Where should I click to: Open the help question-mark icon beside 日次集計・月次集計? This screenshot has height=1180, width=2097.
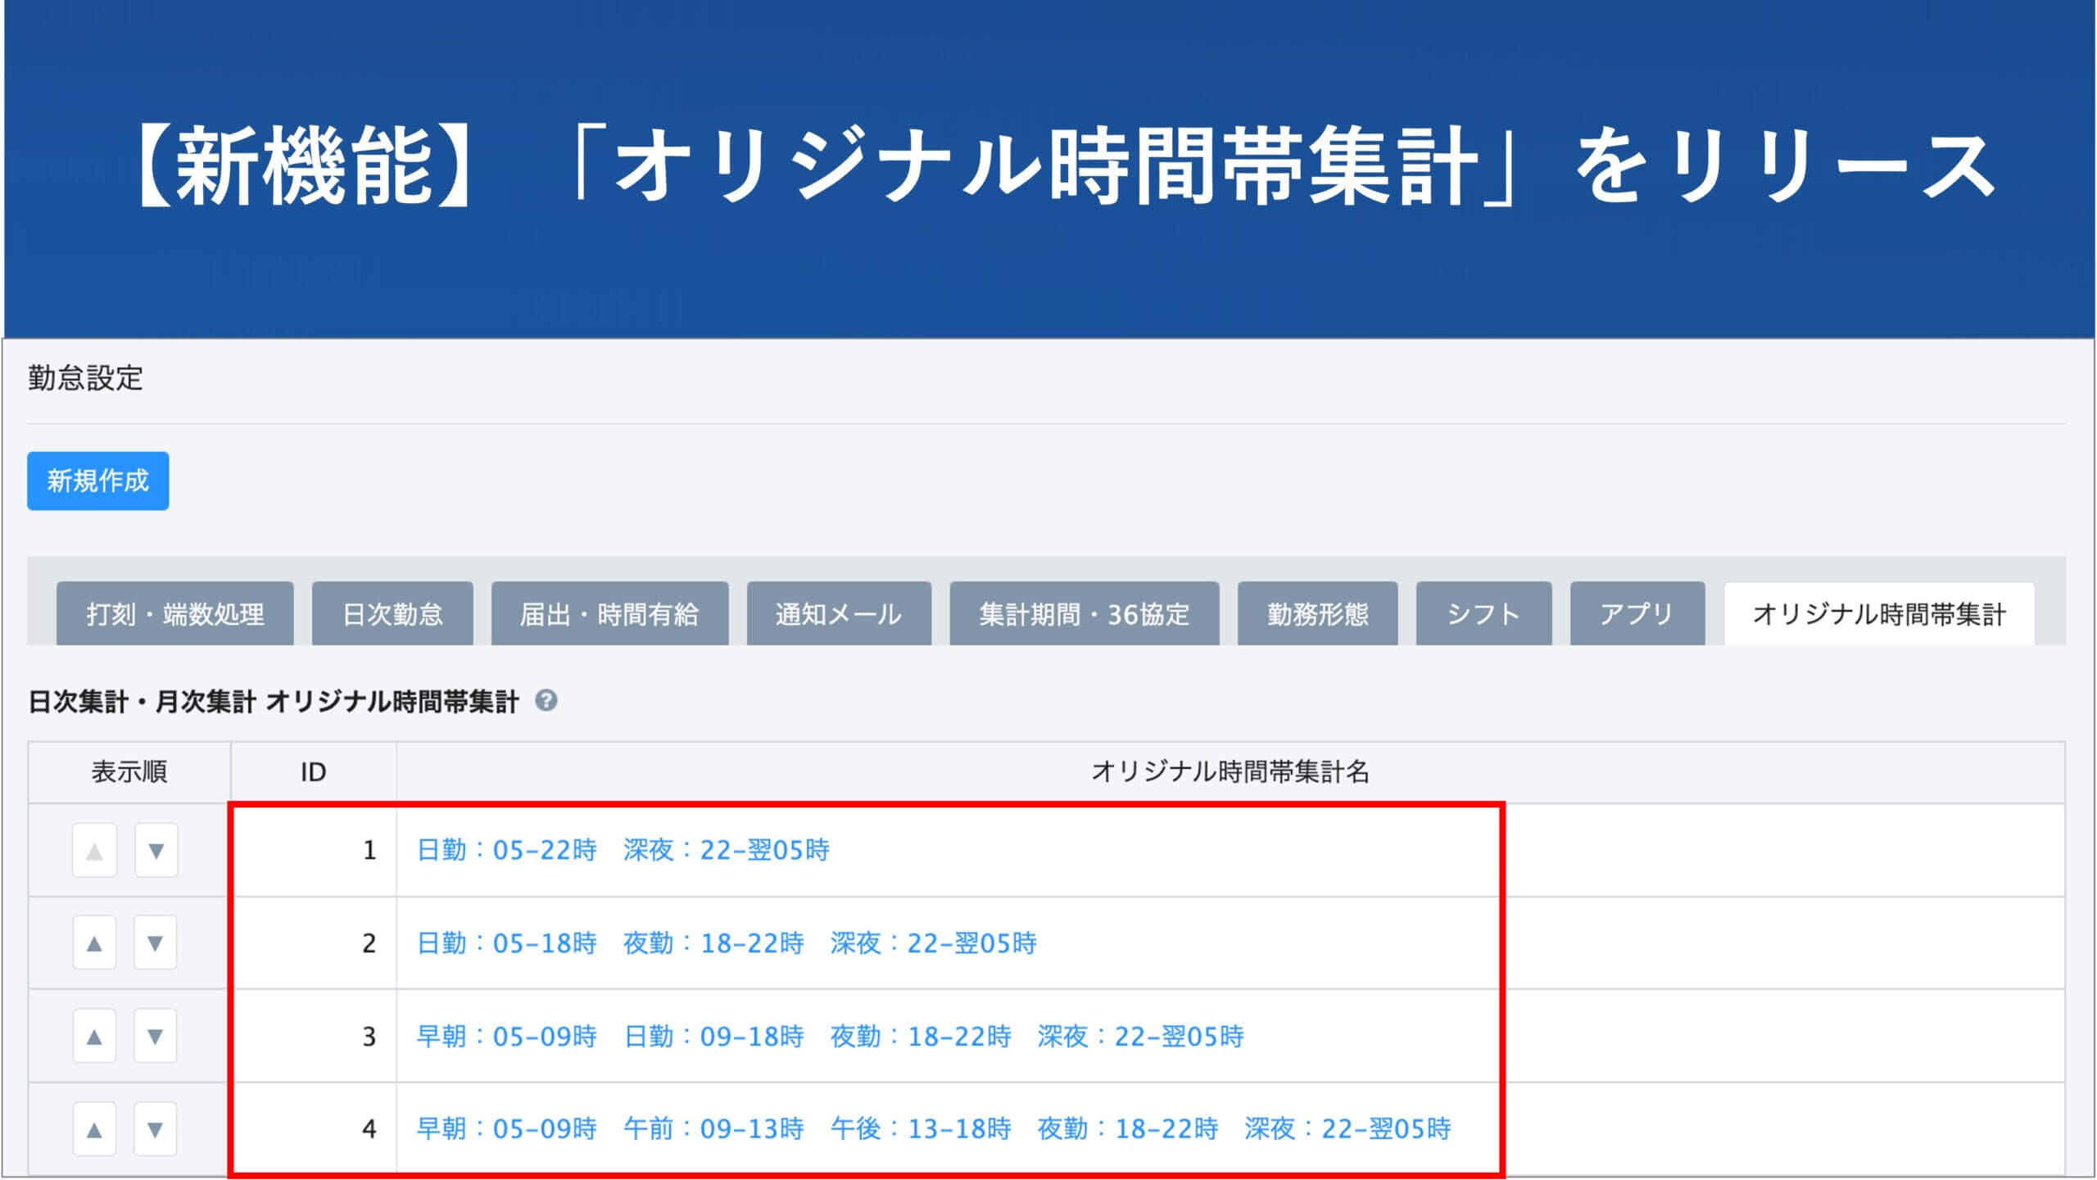[546, 701]
